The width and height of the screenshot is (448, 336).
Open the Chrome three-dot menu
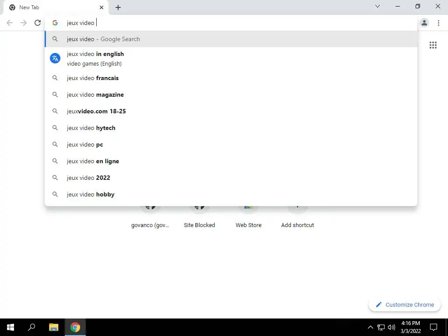point(438,23)
